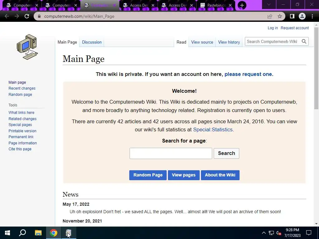Click the About the Wiki button
The height and width of the screenshot is (239, 319).
[220, 175]
